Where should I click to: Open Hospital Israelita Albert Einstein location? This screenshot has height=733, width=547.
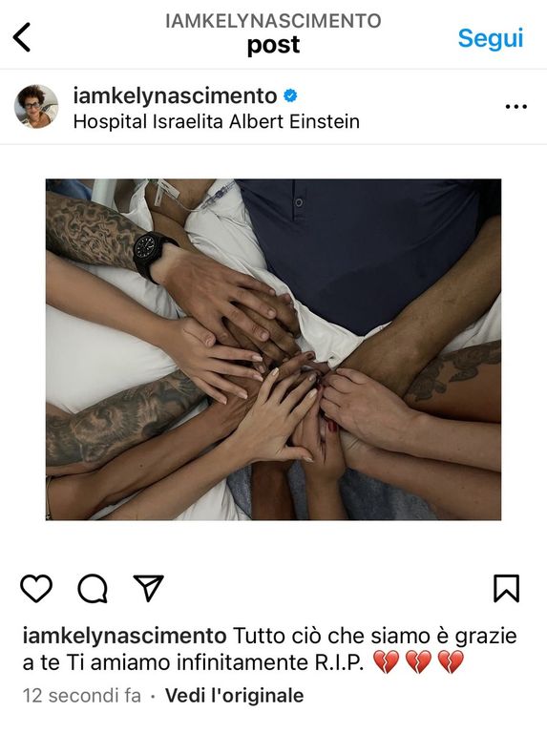(217, 121)
